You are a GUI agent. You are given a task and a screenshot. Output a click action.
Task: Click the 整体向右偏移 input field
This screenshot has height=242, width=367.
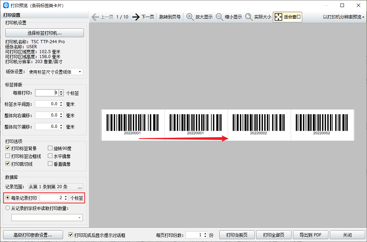[47, 115]
